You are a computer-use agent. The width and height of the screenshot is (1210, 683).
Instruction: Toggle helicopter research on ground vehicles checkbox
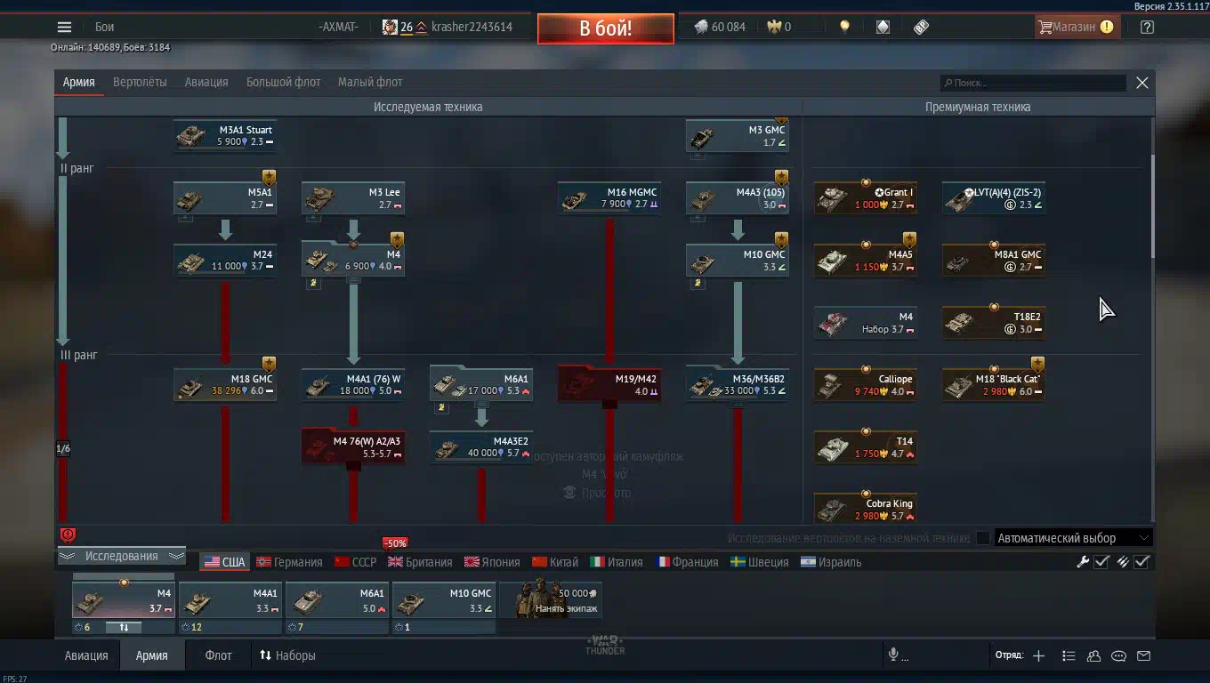[982, 538]
